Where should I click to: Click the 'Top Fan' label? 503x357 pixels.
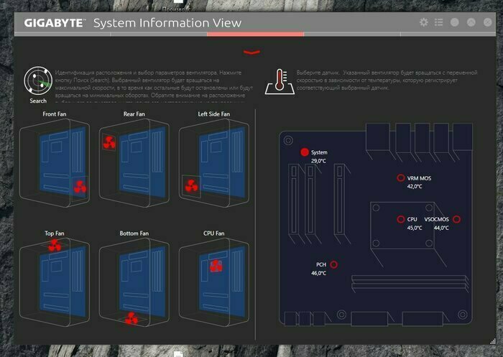[55, 233]
